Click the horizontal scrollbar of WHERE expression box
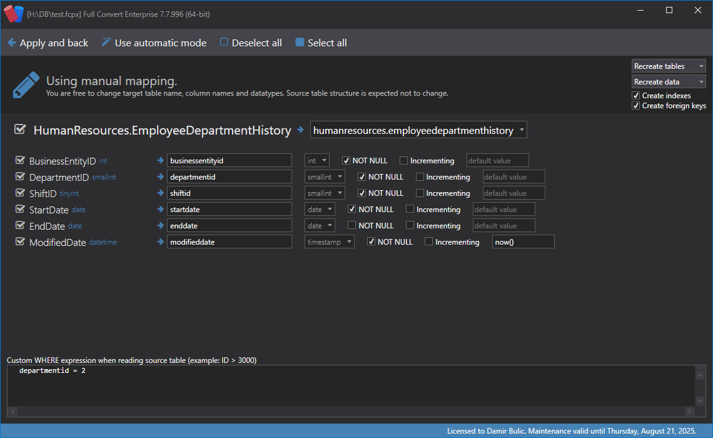Screen dimensions: 713x438 (x=350, y=412)
